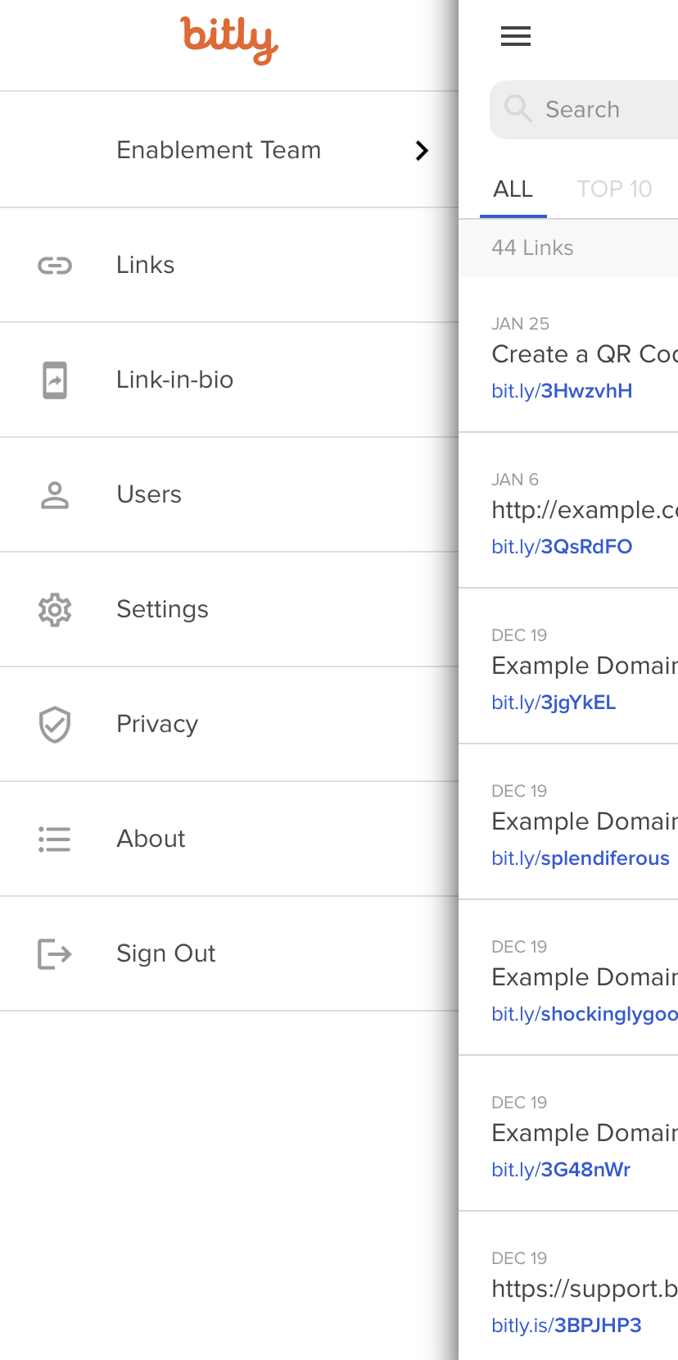The height and width of the screenshot is (1360, 678).
Task: Open the http://example.com link title
Action: coord(585,510)
